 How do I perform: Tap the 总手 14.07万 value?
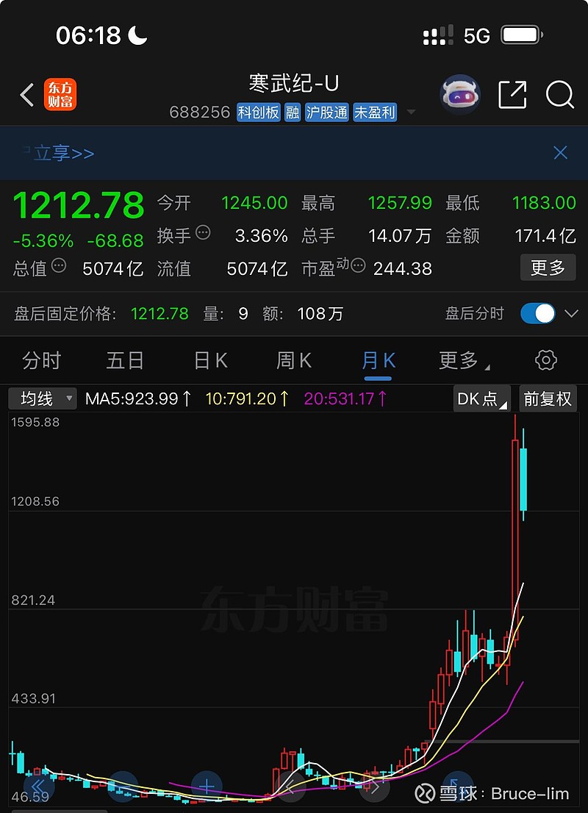pos(400,236)
